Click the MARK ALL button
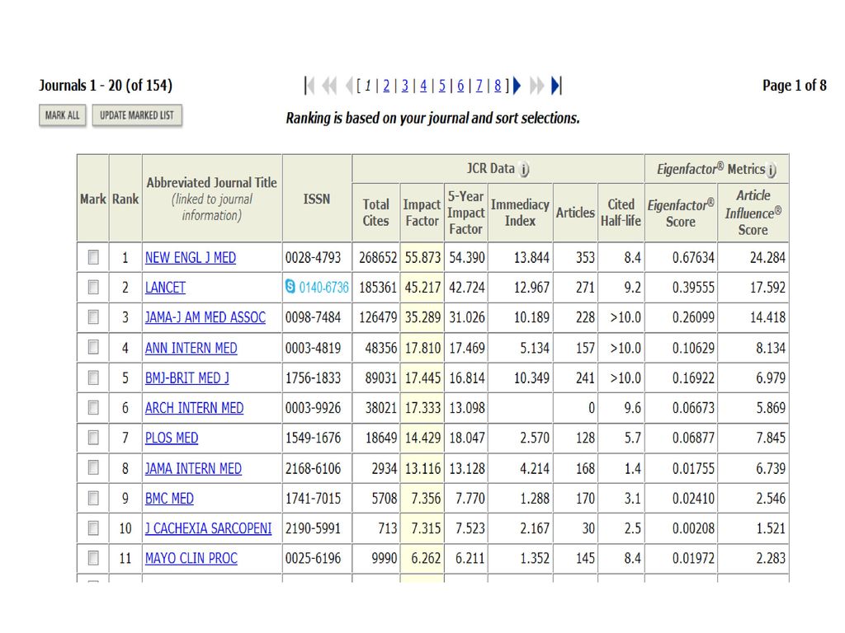The width and height of the screenshot is (845, 633). click(x=62, y=115)
